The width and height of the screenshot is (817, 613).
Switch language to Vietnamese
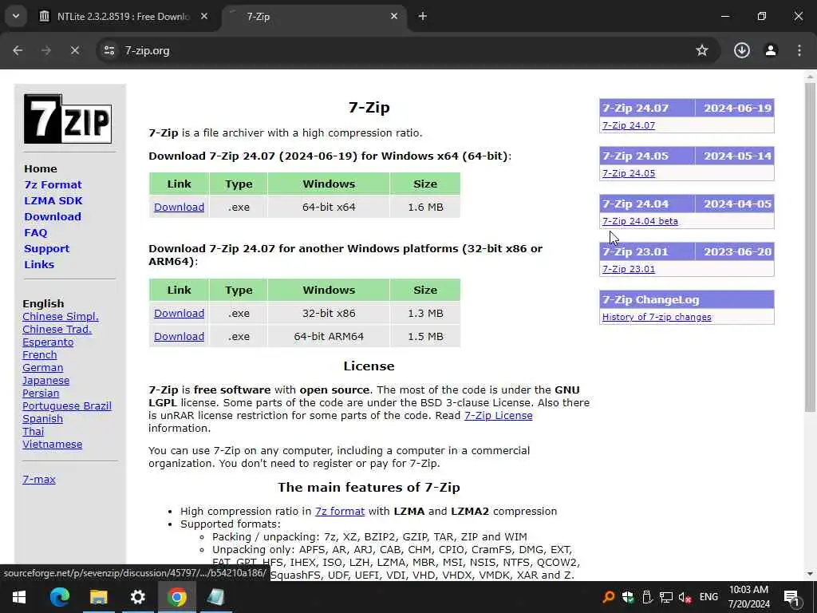(52, 444)
